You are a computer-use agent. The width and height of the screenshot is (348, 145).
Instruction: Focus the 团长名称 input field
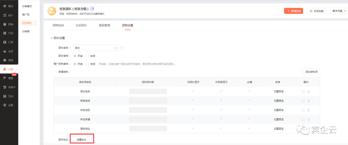click(96, 48)
